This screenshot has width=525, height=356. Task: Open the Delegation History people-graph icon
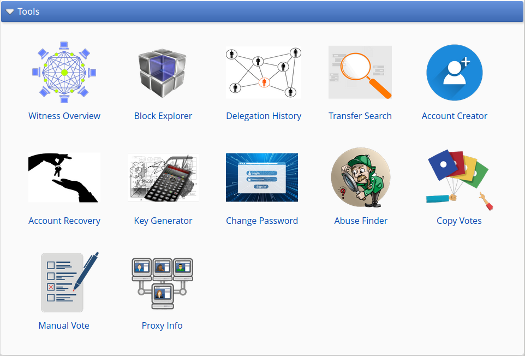(264, 72)
